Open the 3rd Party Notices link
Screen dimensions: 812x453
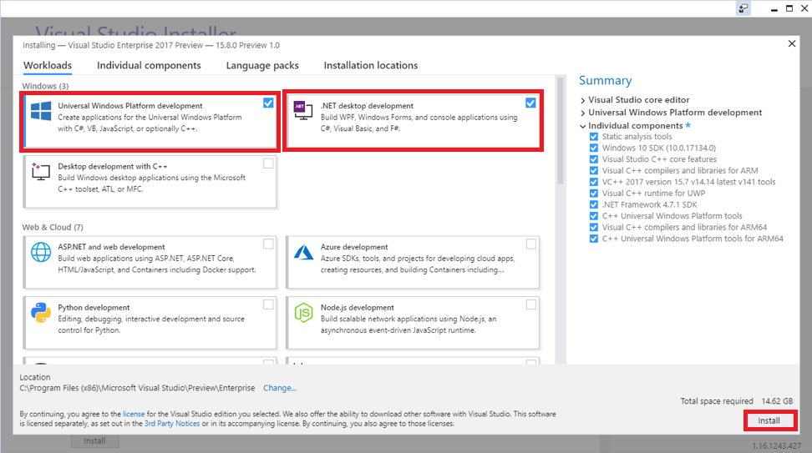coord(172,424)
